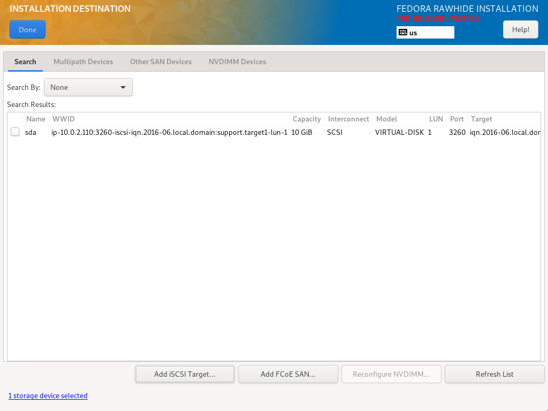Sort by the LUN column header
The image size is (548, 411).
[436, 119]
